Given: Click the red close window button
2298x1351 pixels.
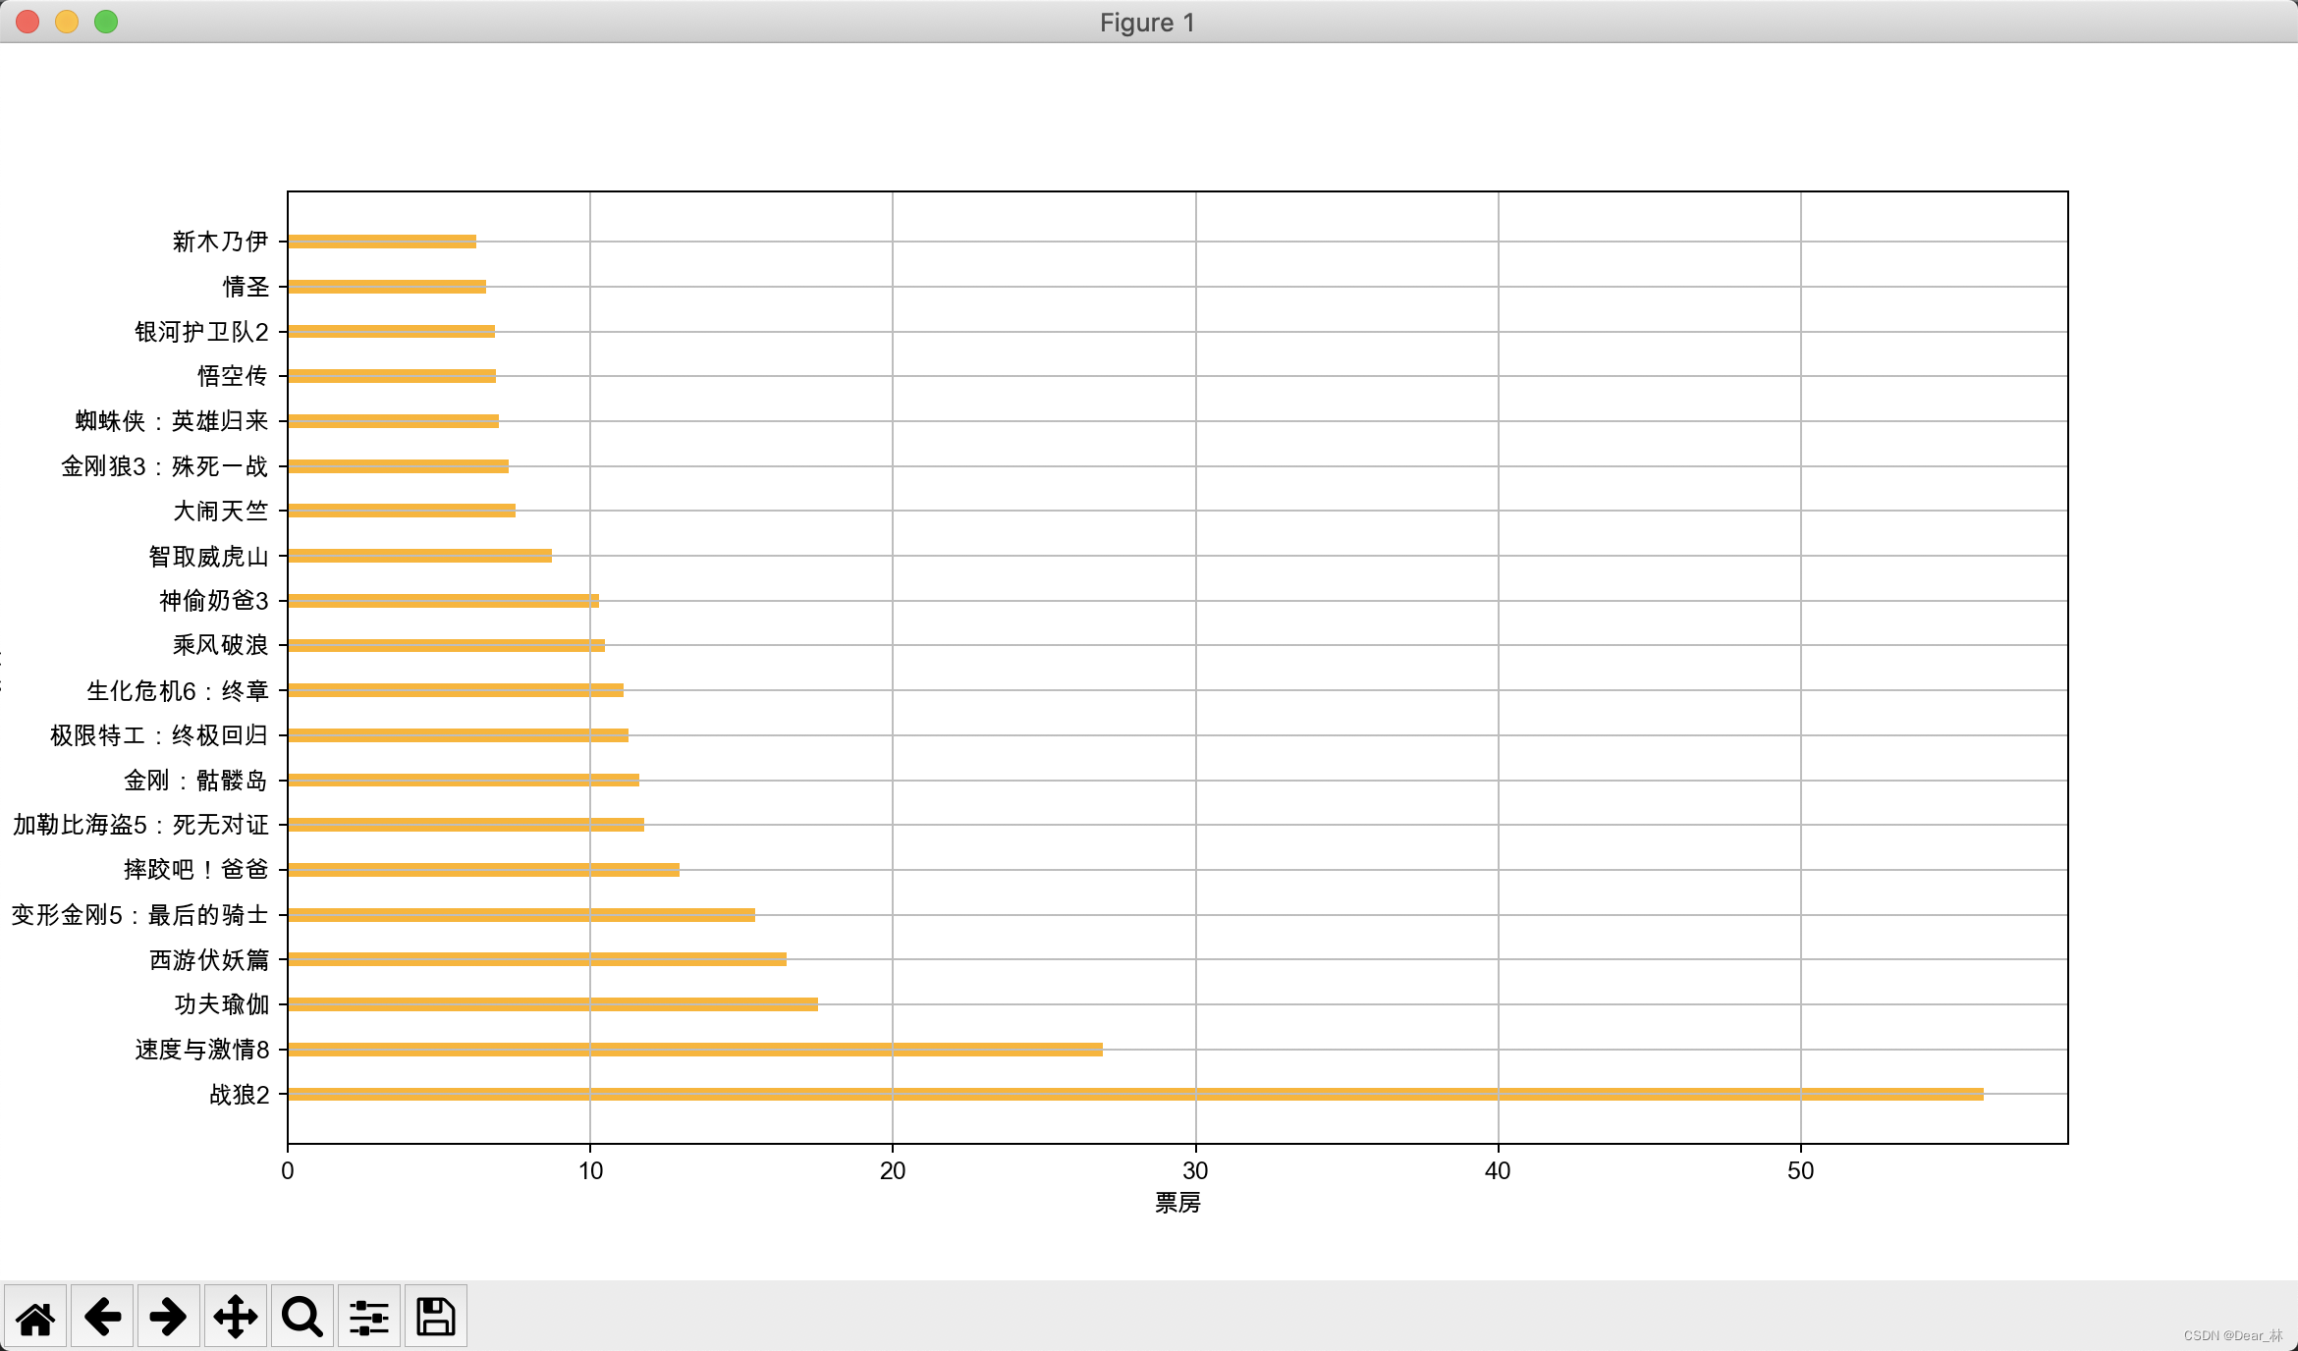Looking at the screenshot, I should 27,22.
